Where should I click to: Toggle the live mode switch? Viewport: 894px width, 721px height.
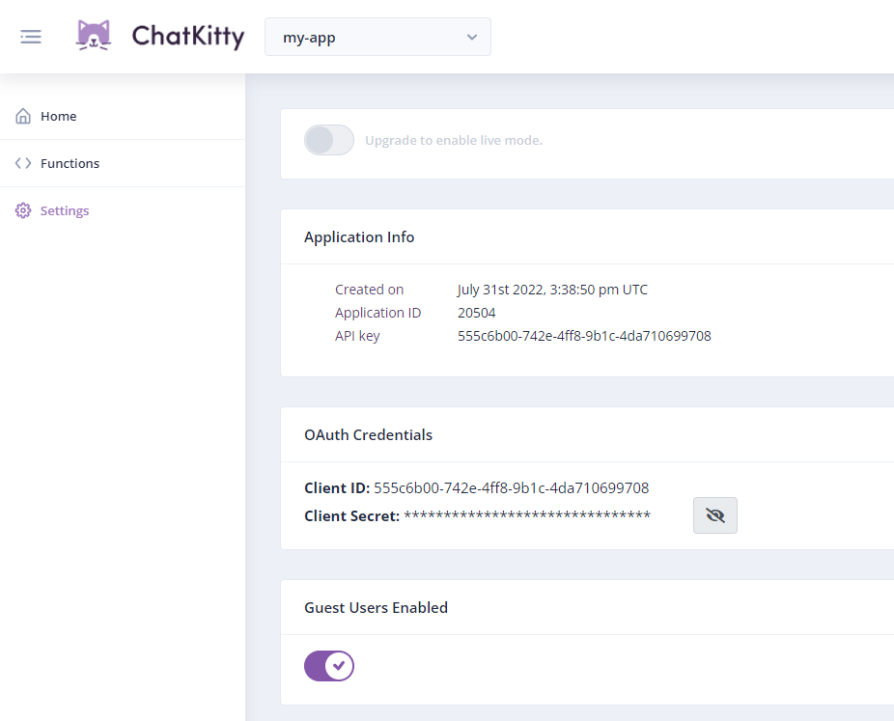tap(329, 140)
